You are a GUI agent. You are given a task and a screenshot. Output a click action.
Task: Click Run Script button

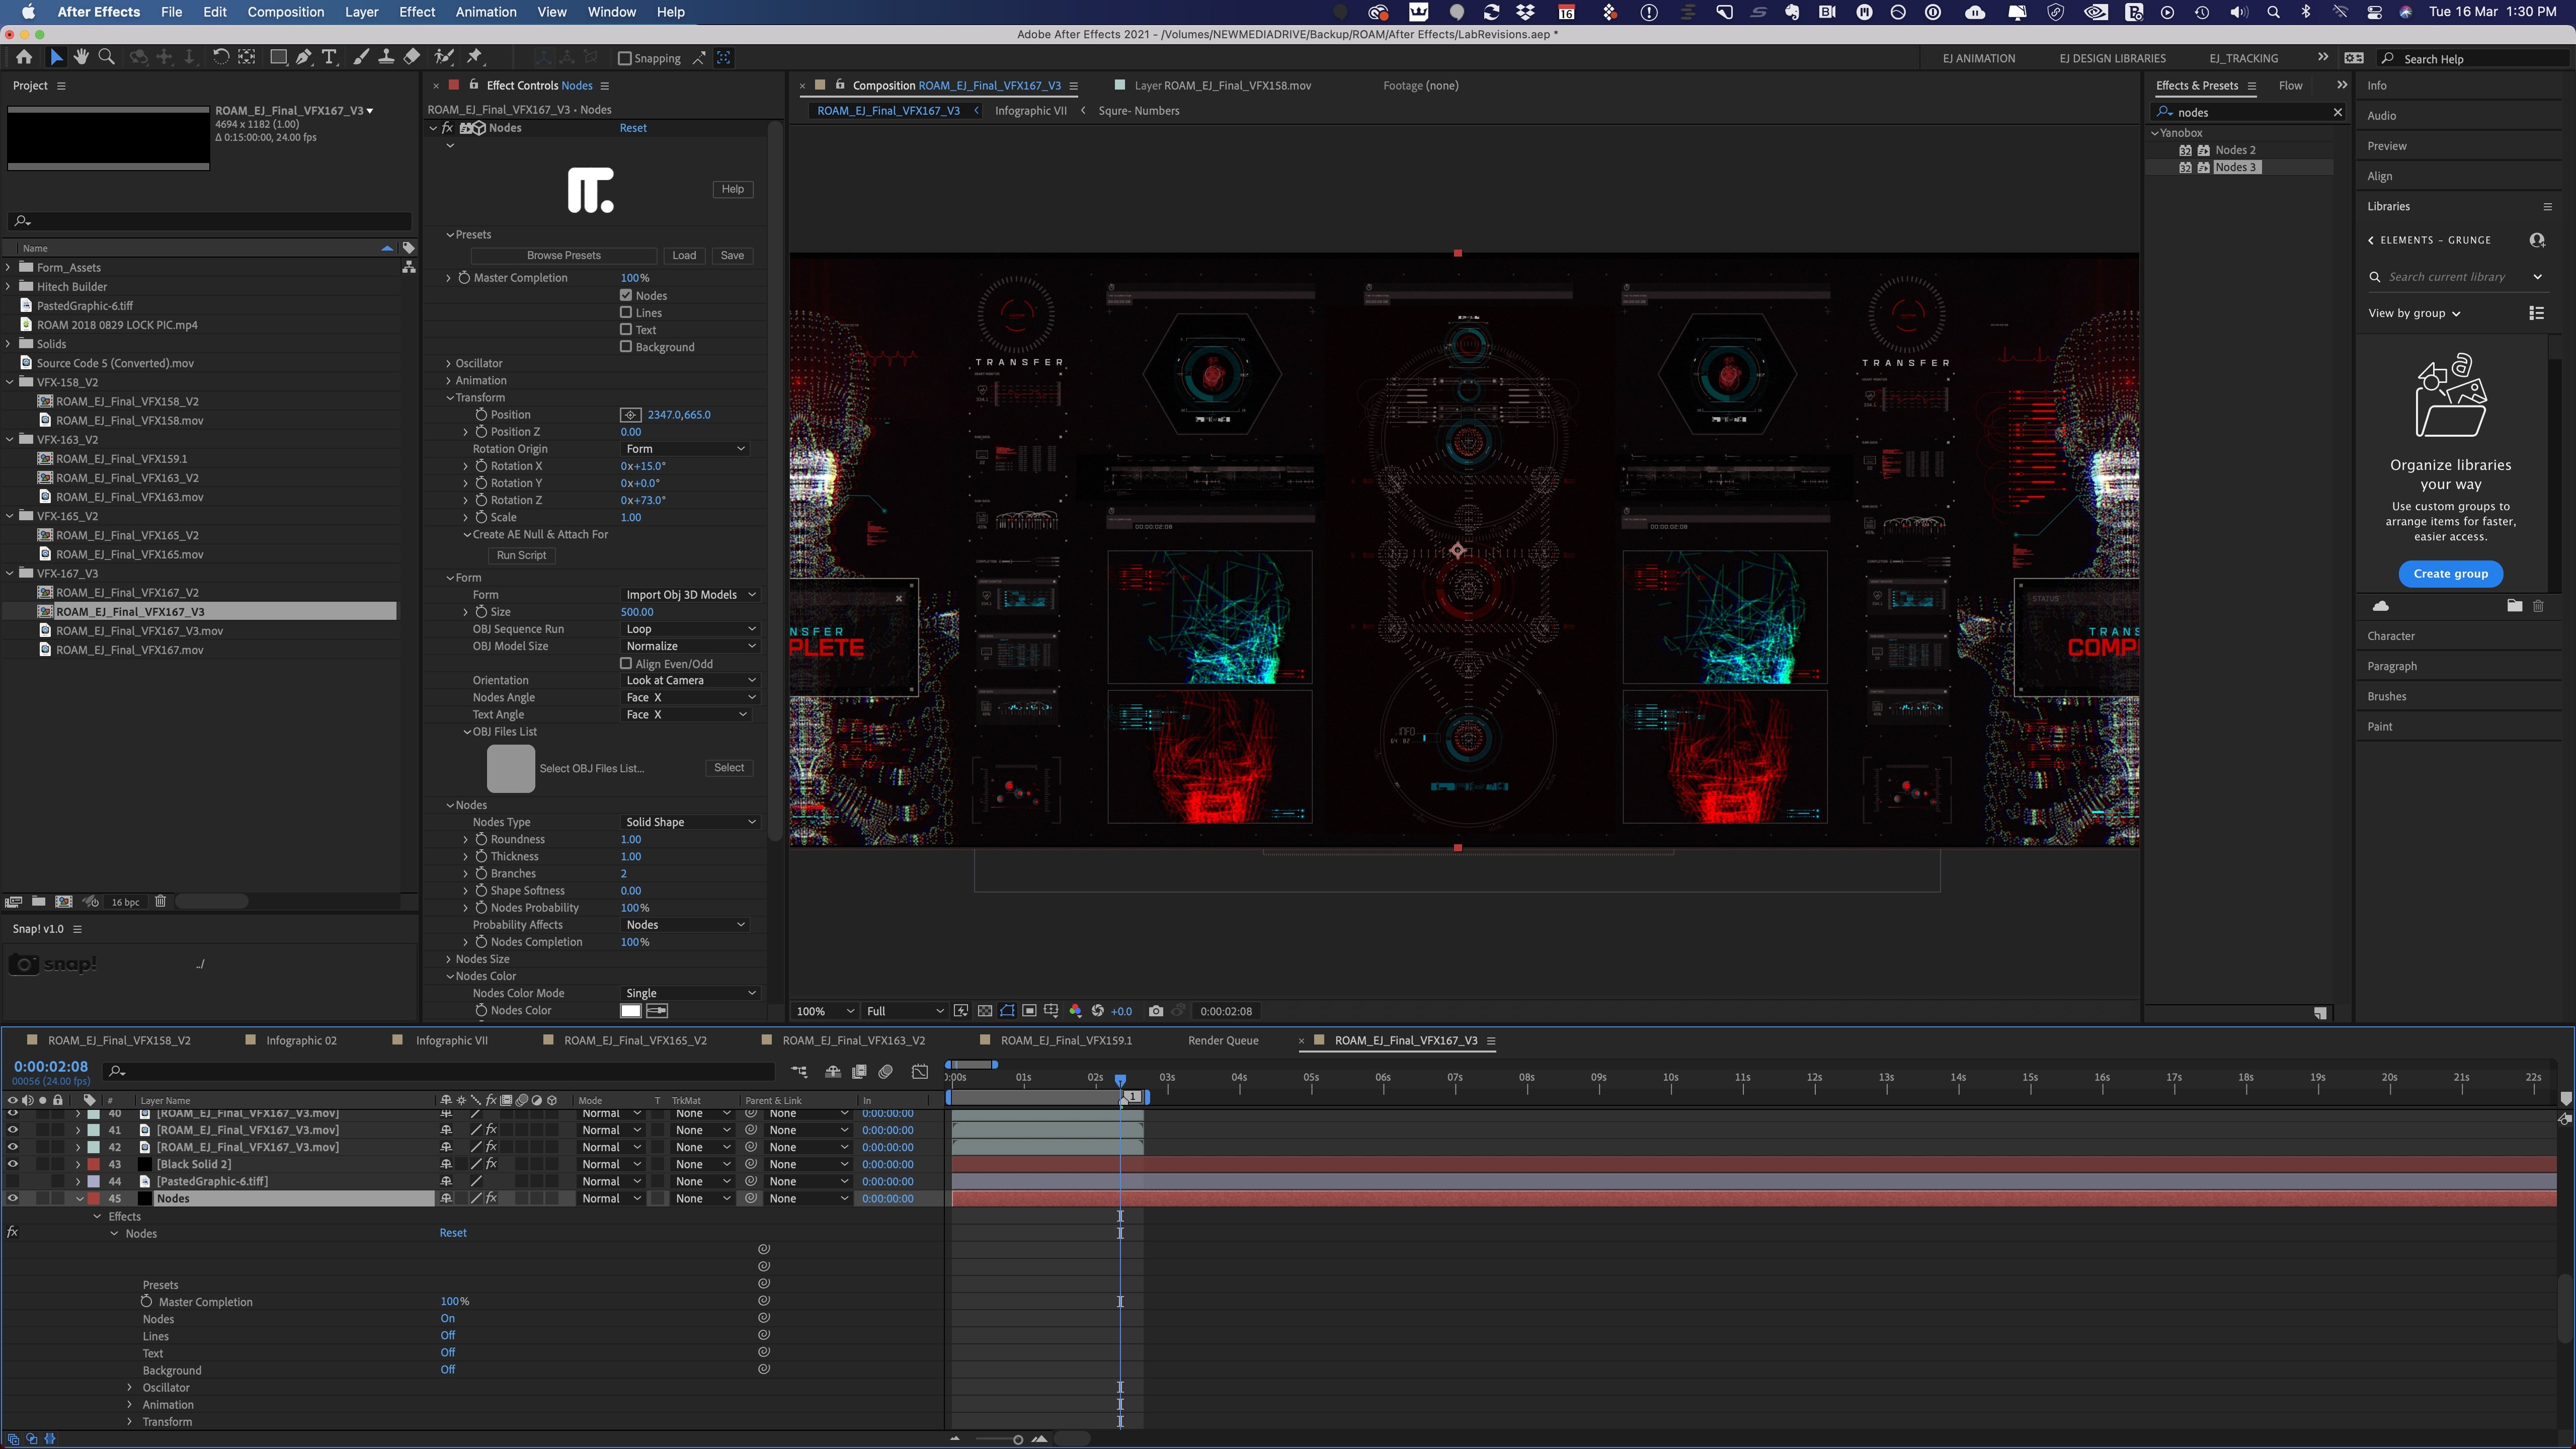pos(521,555)
